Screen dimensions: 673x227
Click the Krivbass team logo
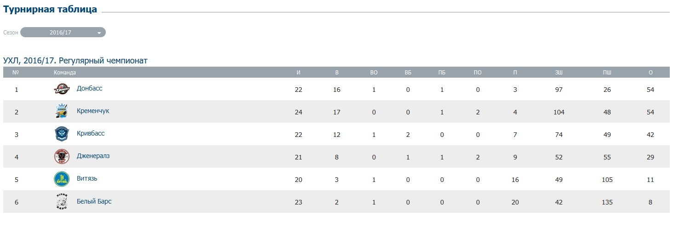[61, 134]
